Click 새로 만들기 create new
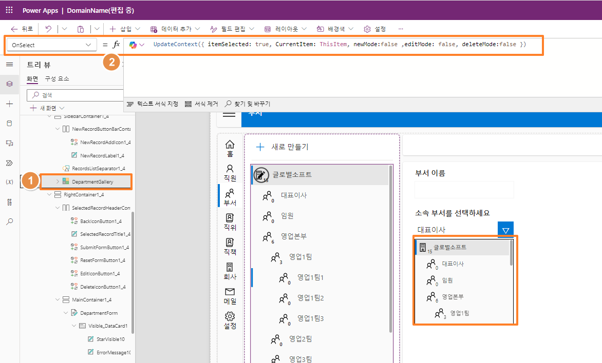This screenshot has height=363, width=602. click(283, 147)
